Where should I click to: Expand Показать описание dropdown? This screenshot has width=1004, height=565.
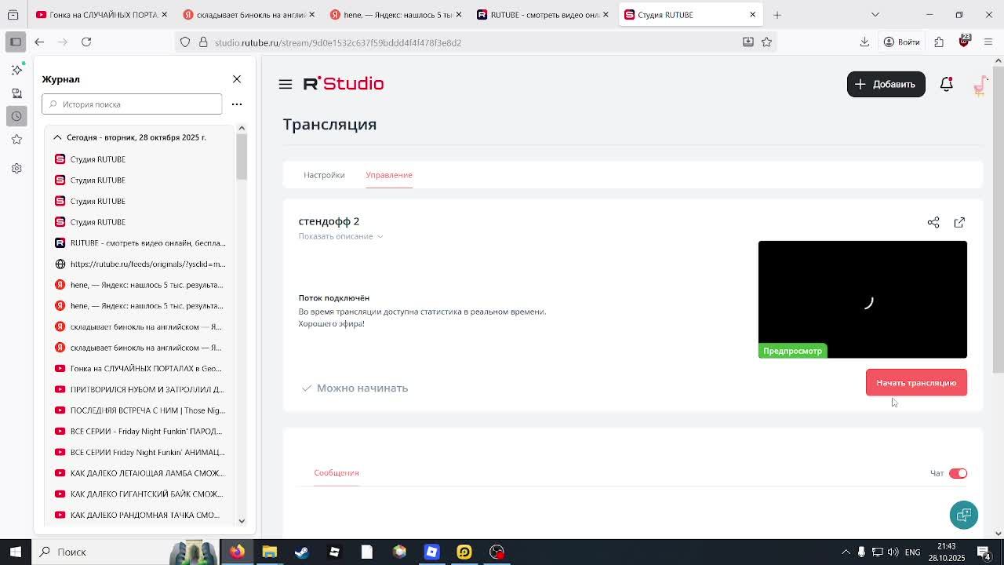pyautogui.click(x=340, y=236)
